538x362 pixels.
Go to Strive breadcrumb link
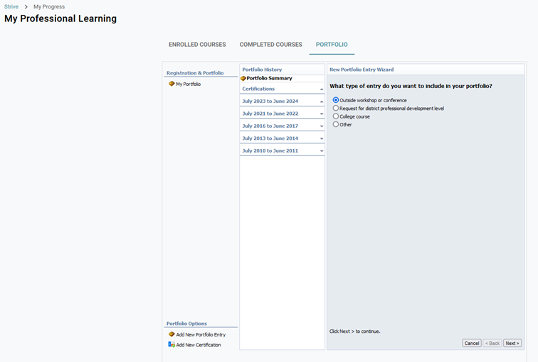11,6
